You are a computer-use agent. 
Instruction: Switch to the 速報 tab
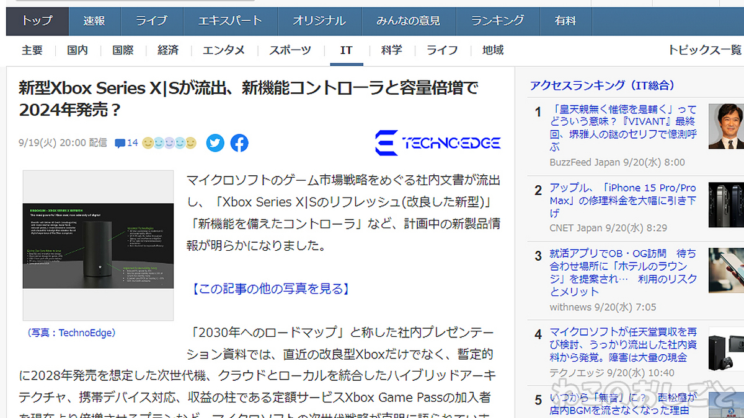tap(94, 21)
